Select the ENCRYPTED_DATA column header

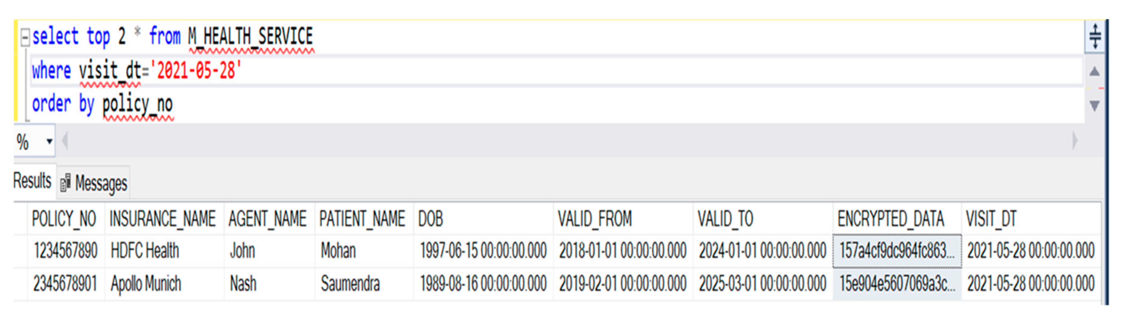(x=897, y=218)
